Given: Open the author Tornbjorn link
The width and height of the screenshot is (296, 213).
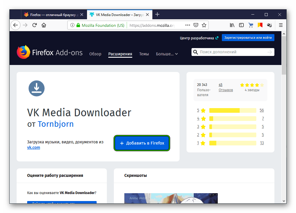Looking at the screenshot, I should (x=56, y=124).
